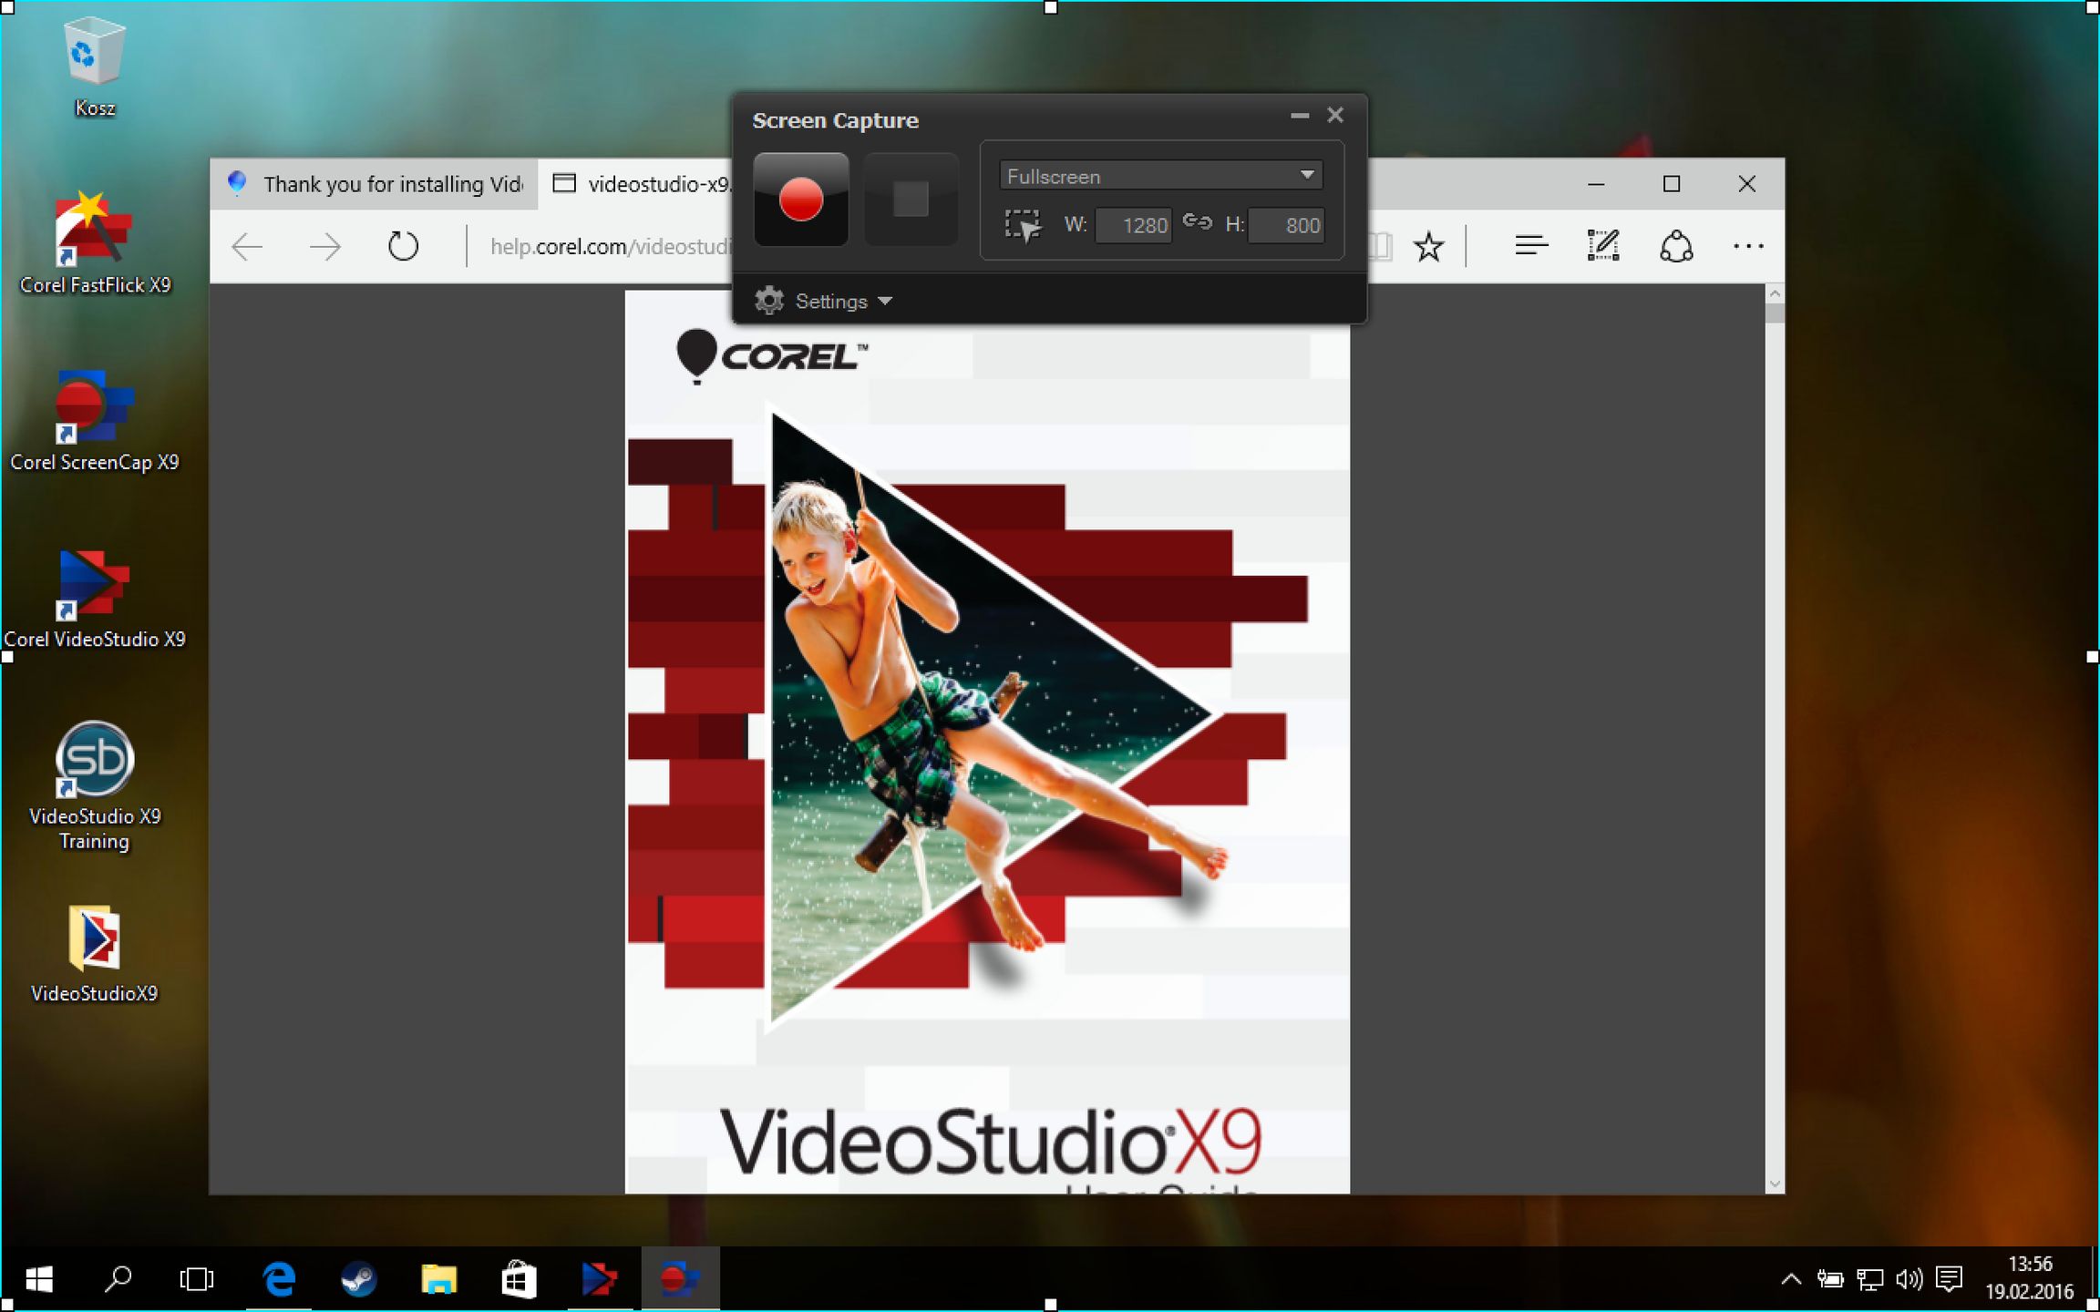Click the browser address bar URL
Image resolution: width=2100 pixels, height=1312 pixels.
click(x=606, y=246)
